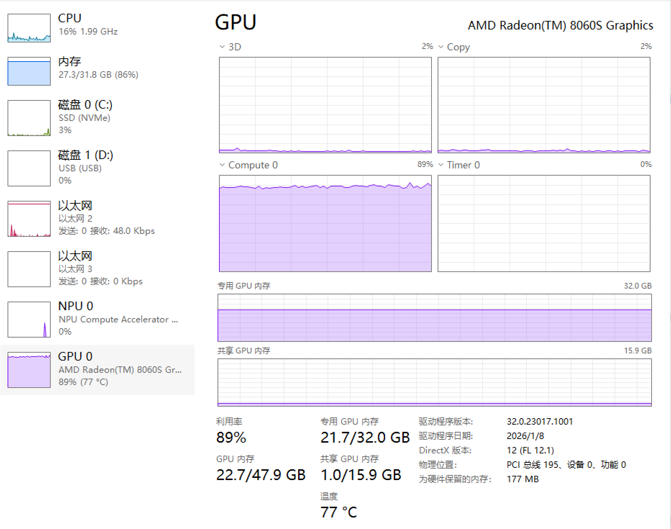
Task: Click the GPU heading title
Action: point(236,22)
